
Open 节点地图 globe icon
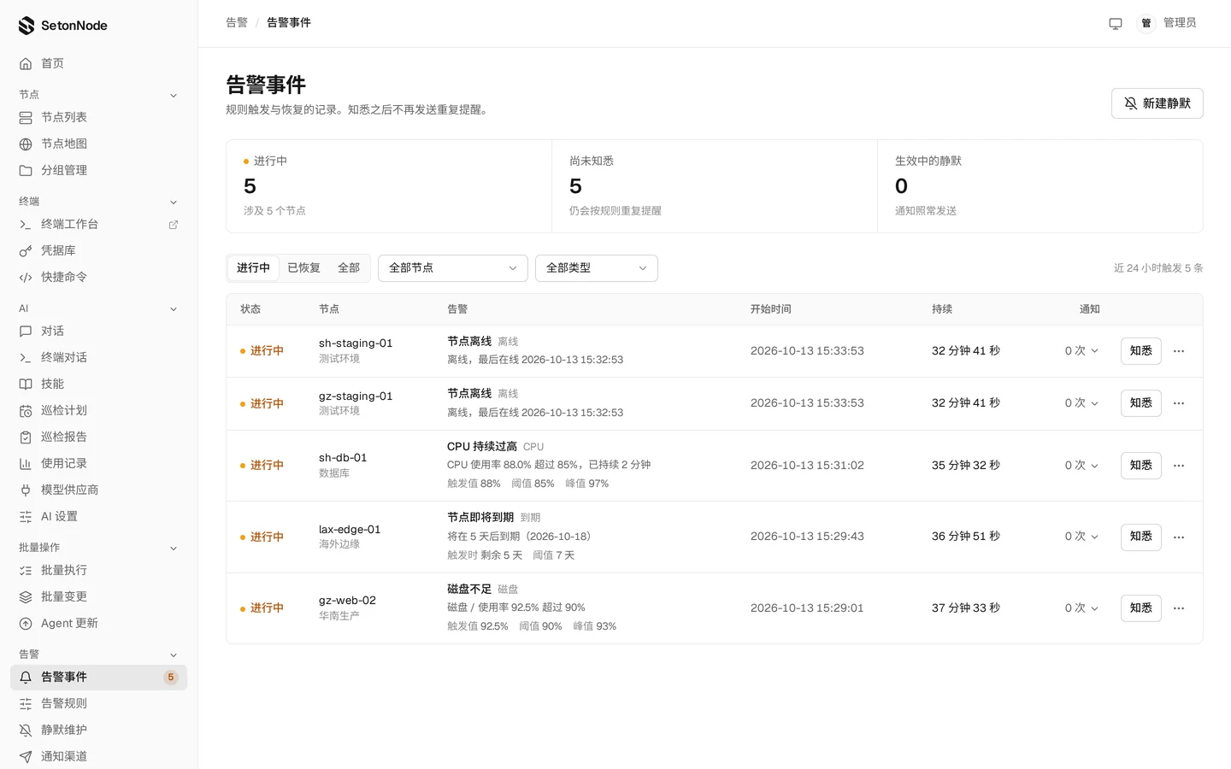[26, 144]
